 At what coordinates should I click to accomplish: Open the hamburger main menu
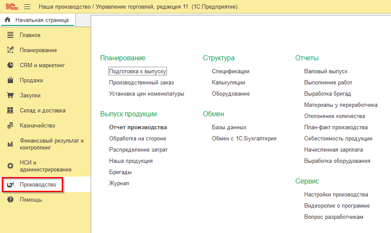coord(27,7)
